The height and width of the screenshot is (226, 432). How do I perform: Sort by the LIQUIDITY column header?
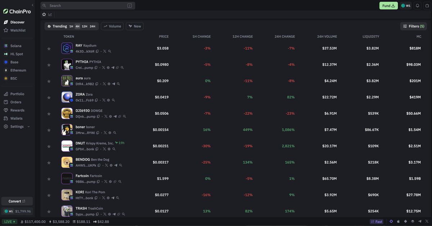point(371,37)
